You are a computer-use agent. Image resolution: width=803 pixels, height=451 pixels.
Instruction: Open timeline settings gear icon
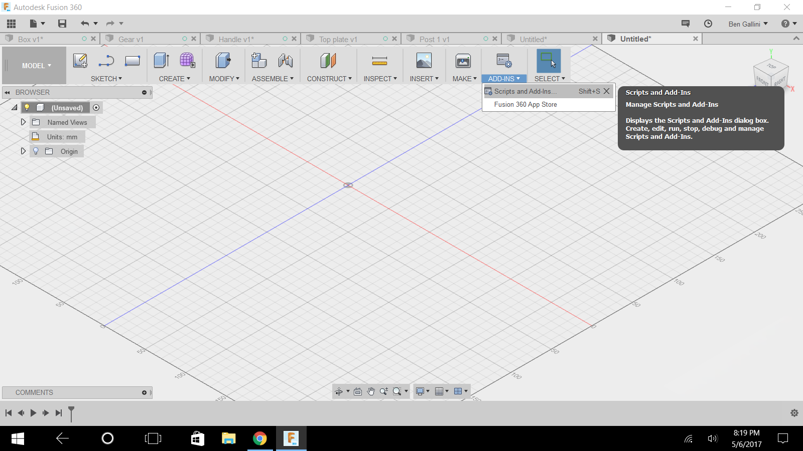(794, 413)
